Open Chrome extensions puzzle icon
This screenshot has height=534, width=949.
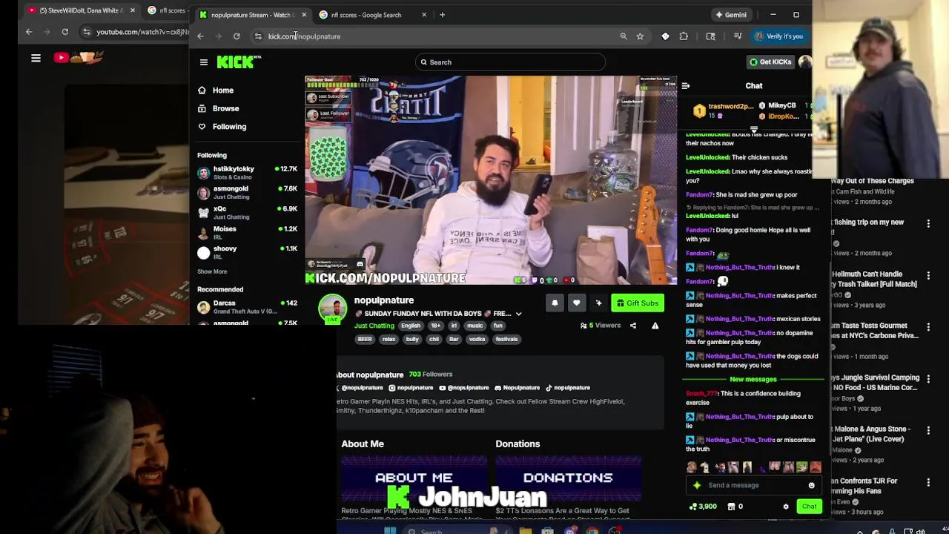684,36
